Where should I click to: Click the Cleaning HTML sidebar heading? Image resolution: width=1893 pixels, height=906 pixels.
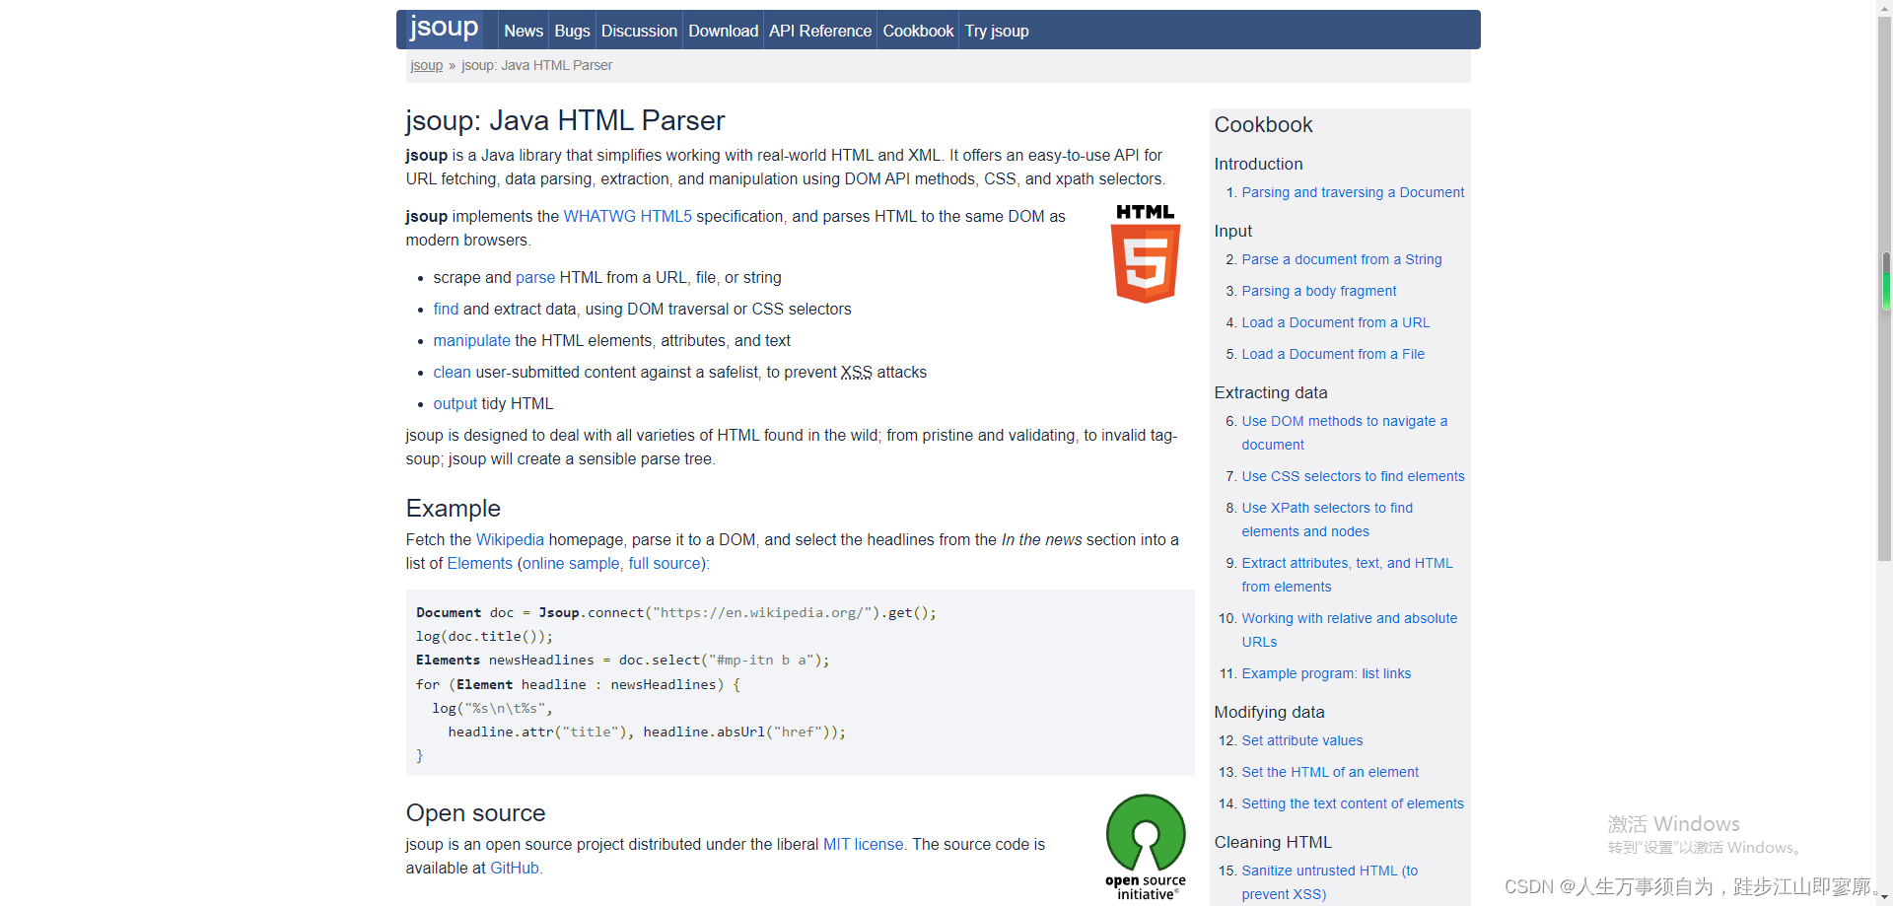(1273, 842)
